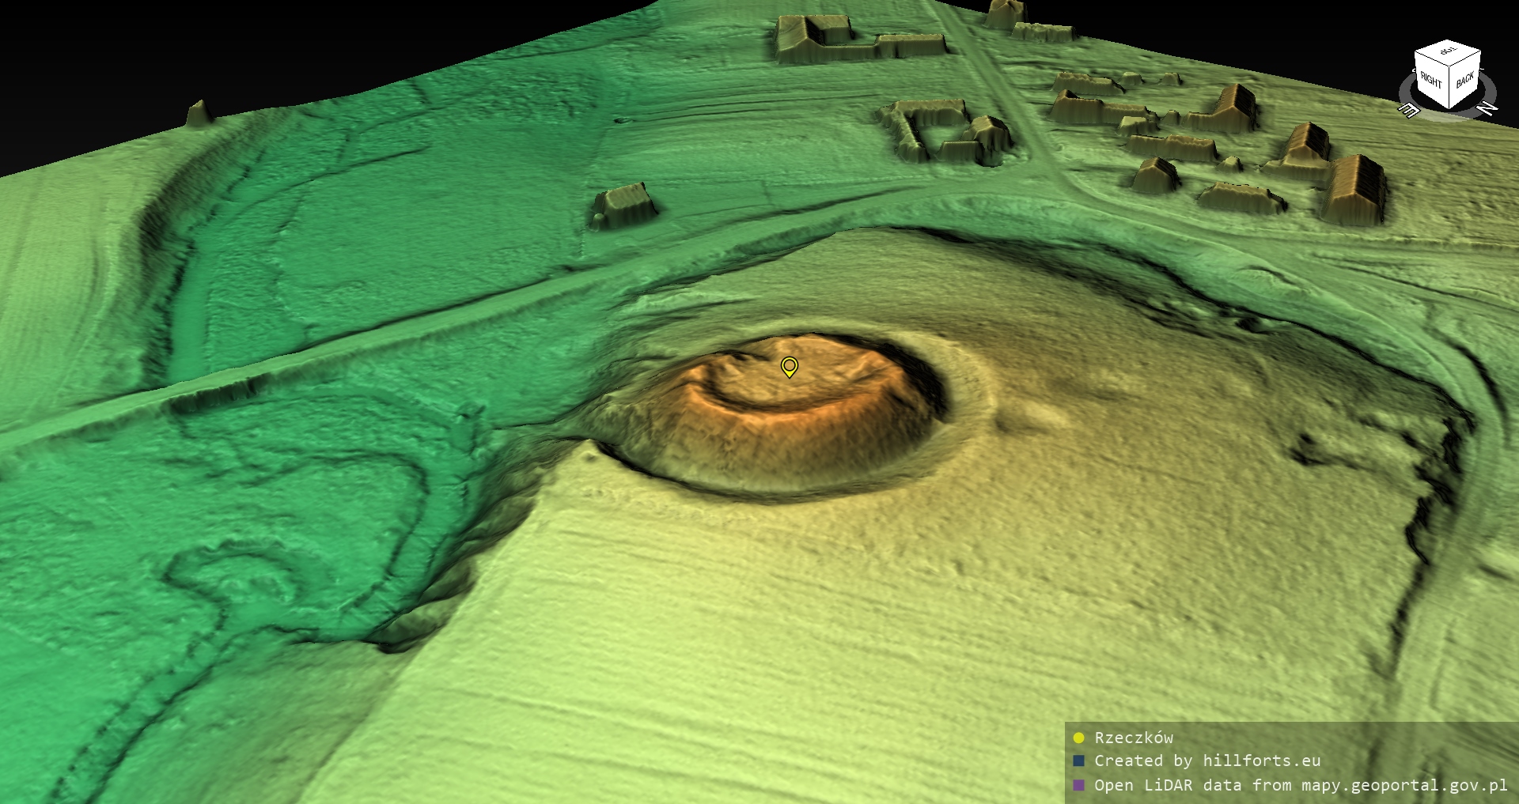The image size is (1519, 804).
Task: Open the Created by hillforts.eu credit
Action: pos(1206,761)
